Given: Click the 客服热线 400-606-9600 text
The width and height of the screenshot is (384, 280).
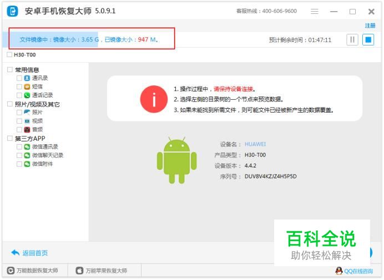Looking at the screenshot, I should point(266,11).
